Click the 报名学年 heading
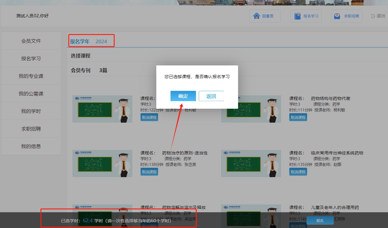The image size is (388, 228). click(x=80, y=41)
